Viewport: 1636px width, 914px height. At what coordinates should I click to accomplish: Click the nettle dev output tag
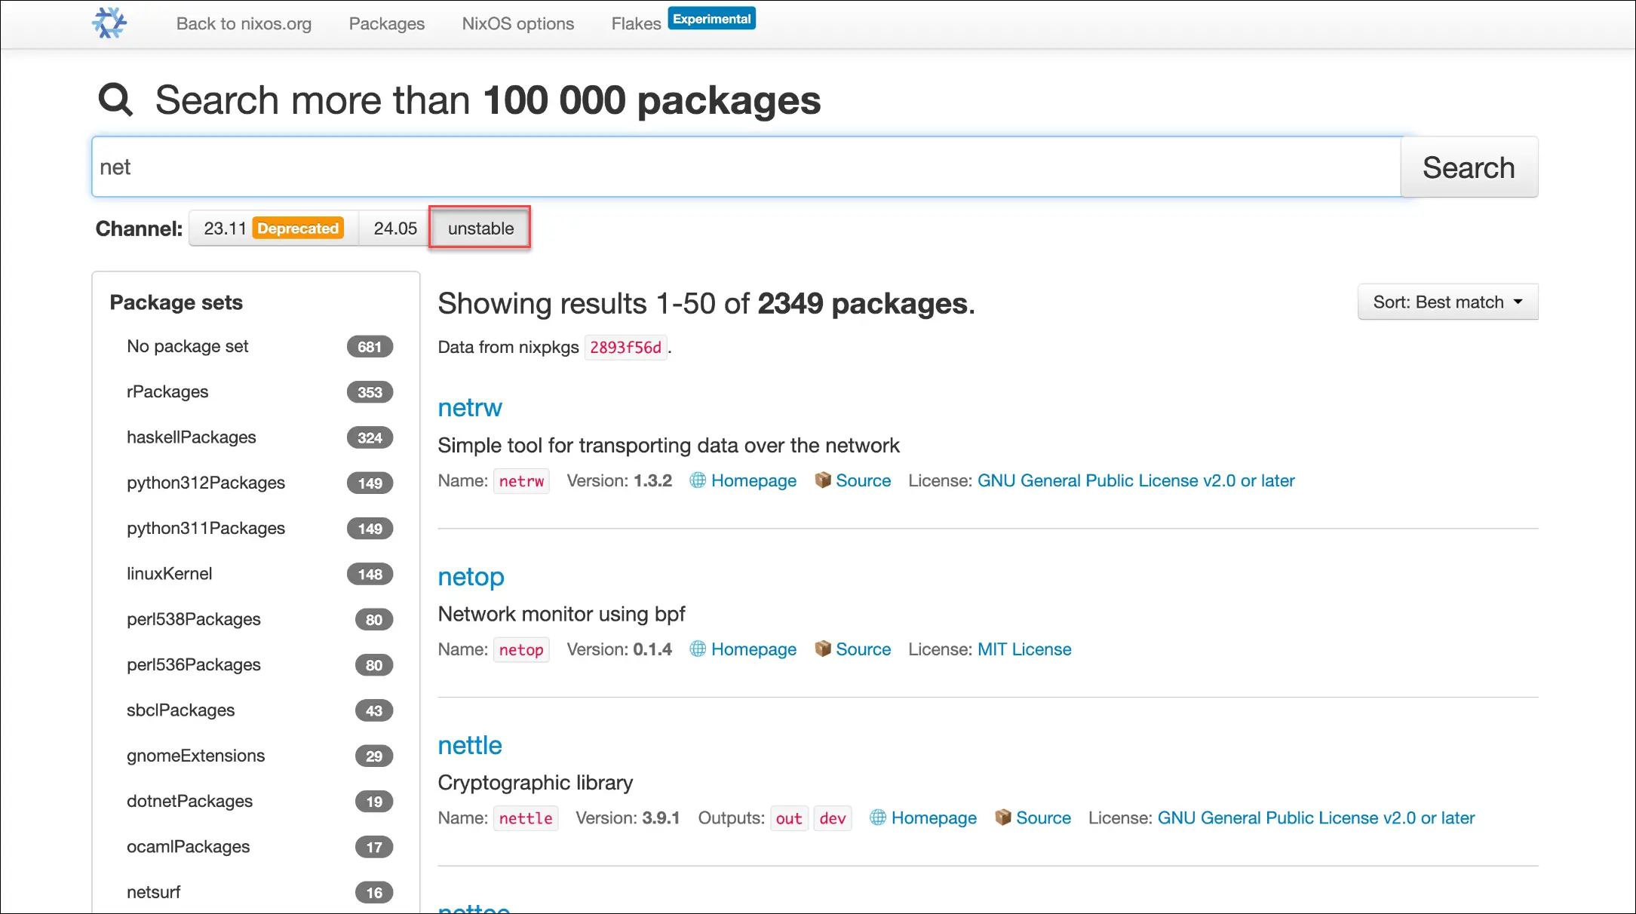[833, 818]
